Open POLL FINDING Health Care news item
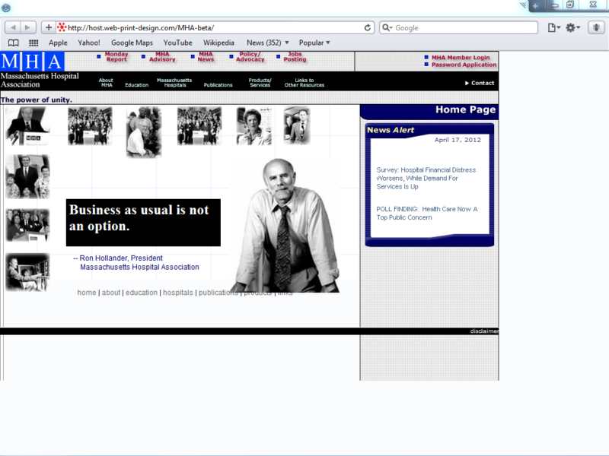 click(427, 214)
